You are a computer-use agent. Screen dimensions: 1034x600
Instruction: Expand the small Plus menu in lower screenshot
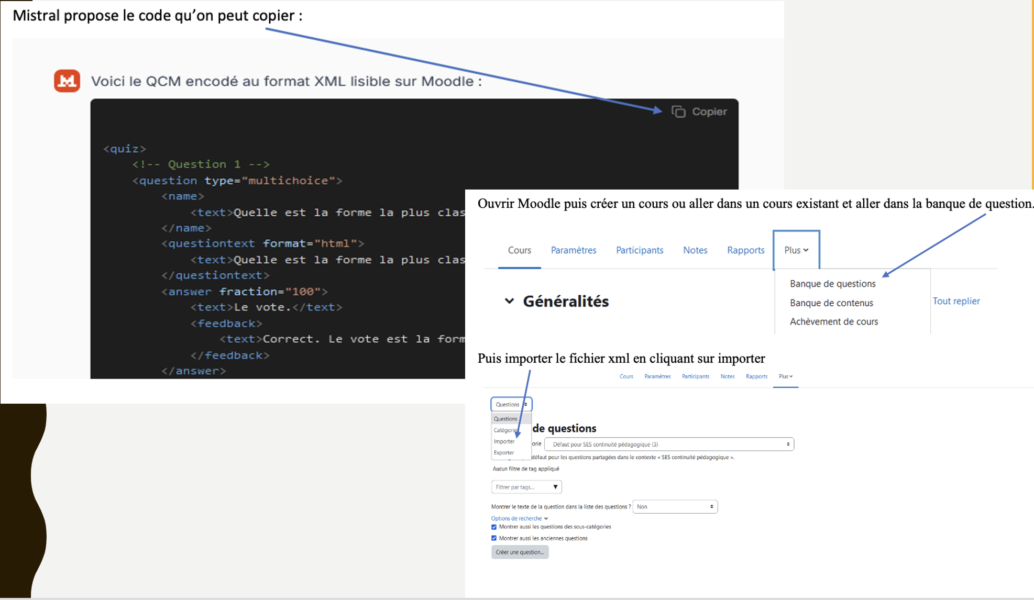(x=786, y=376)
